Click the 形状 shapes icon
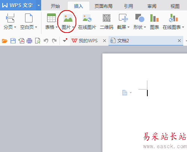 point(140,18)
